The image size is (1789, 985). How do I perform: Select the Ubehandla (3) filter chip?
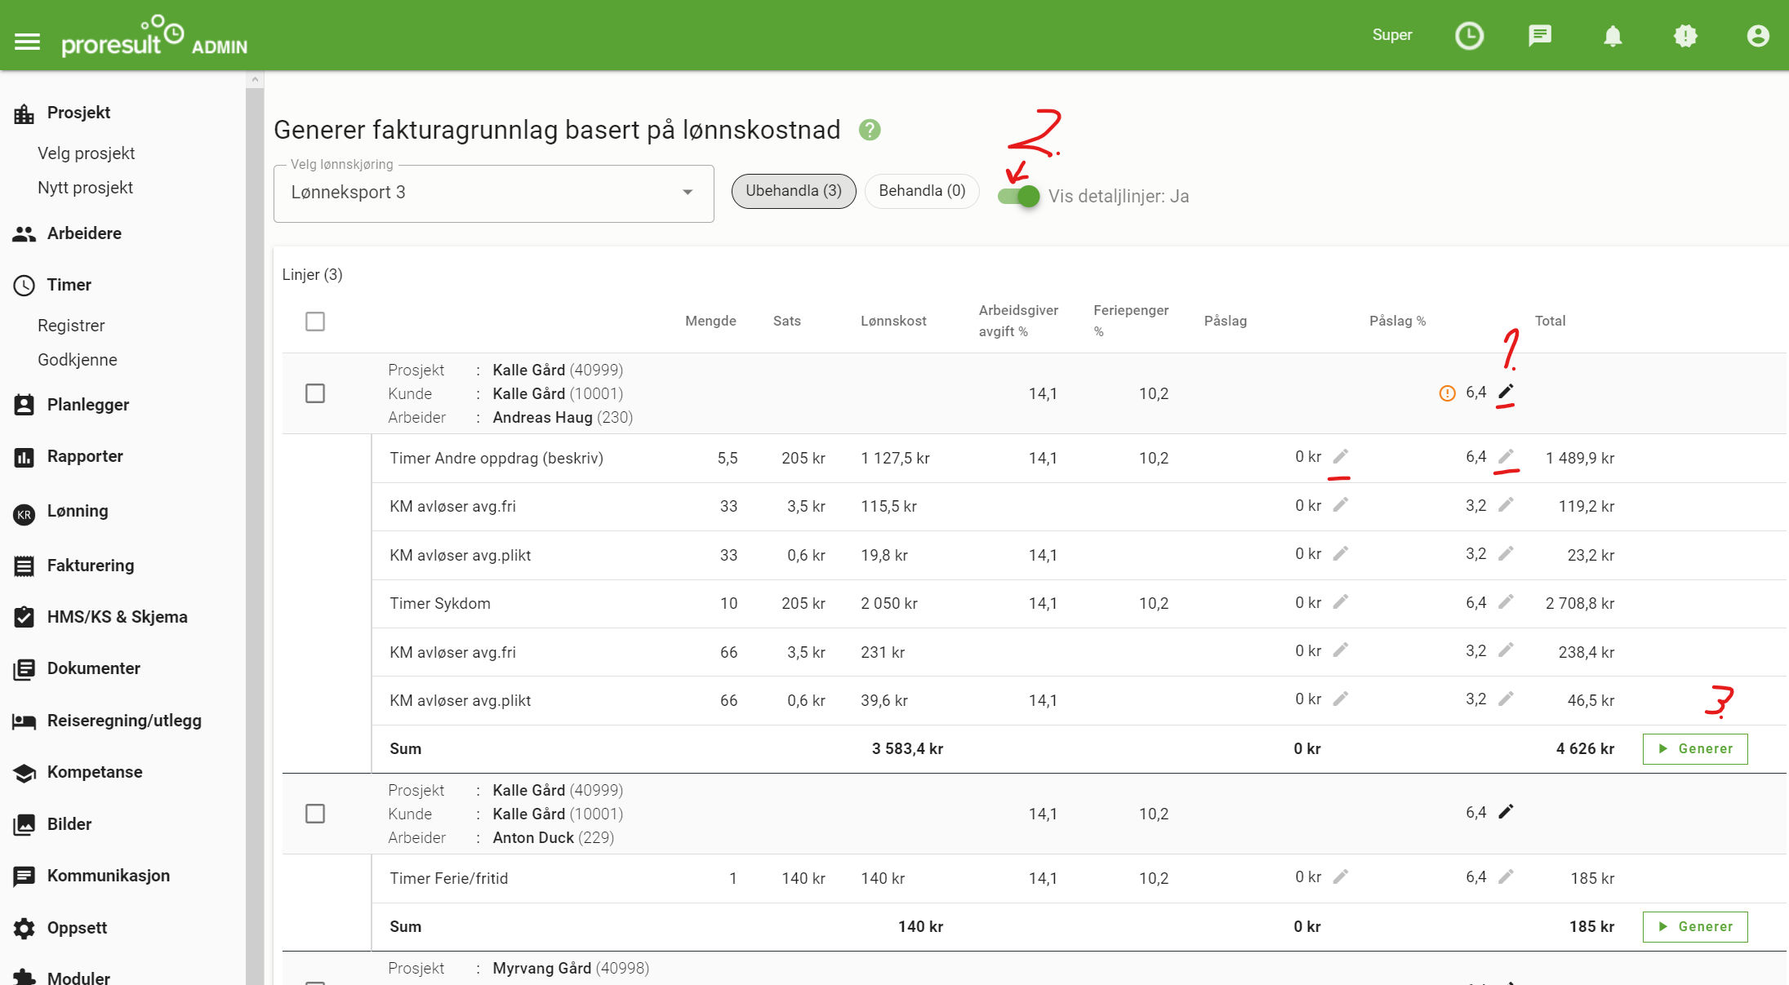pos(794,191)
